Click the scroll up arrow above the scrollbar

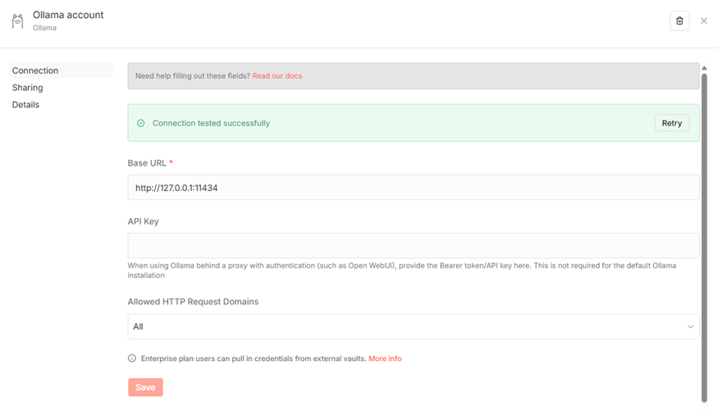coord(704,68)
